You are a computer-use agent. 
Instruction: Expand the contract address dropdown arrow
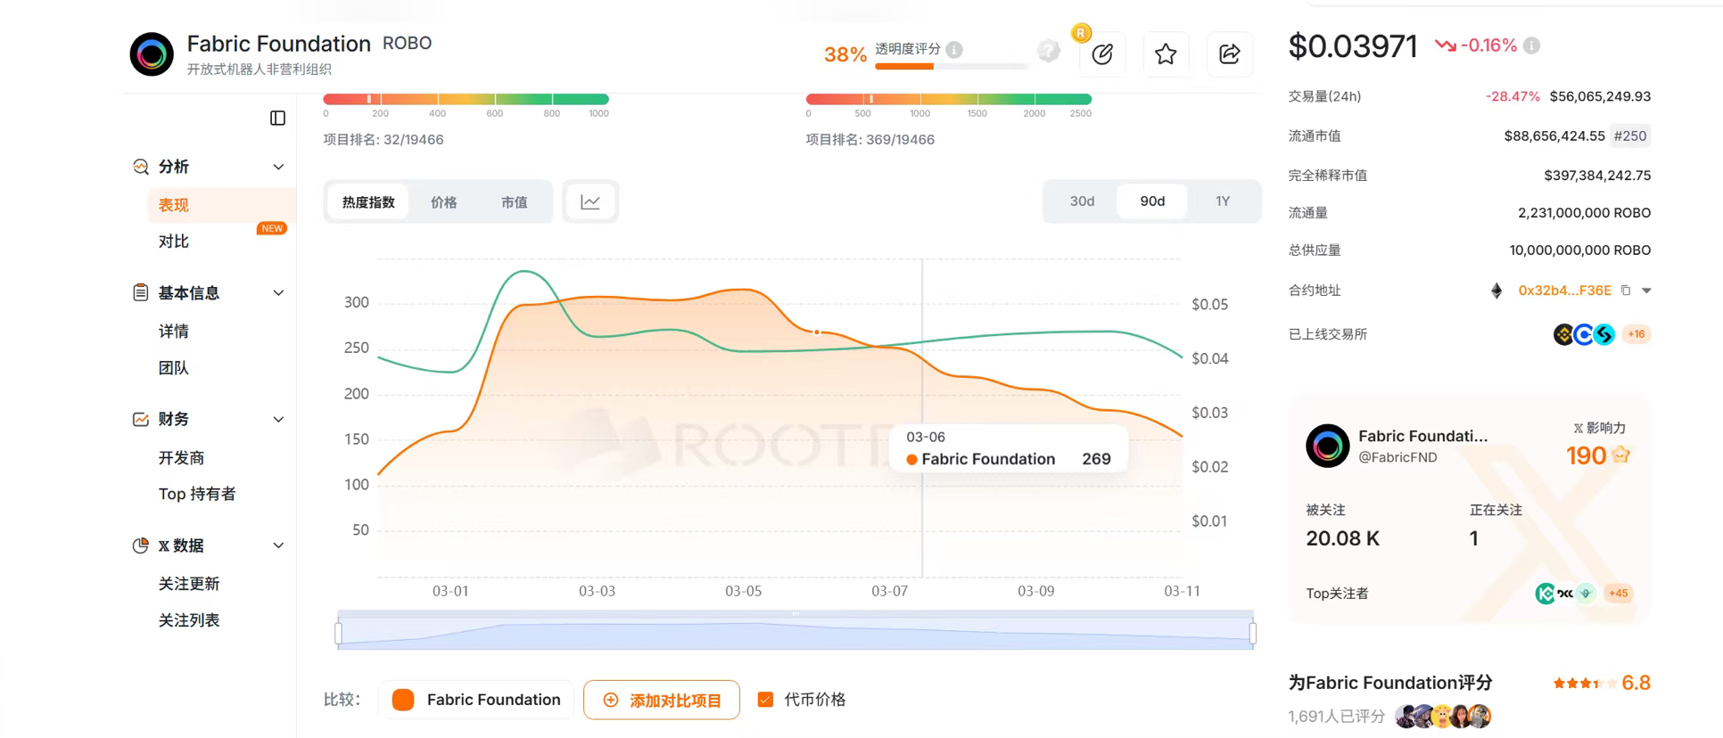click(1646, 291)
